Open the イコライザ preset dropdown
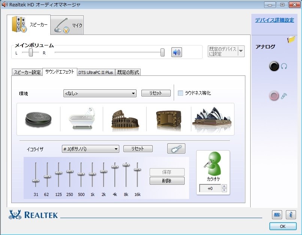The image size is (302, 235). pos(90,149)
